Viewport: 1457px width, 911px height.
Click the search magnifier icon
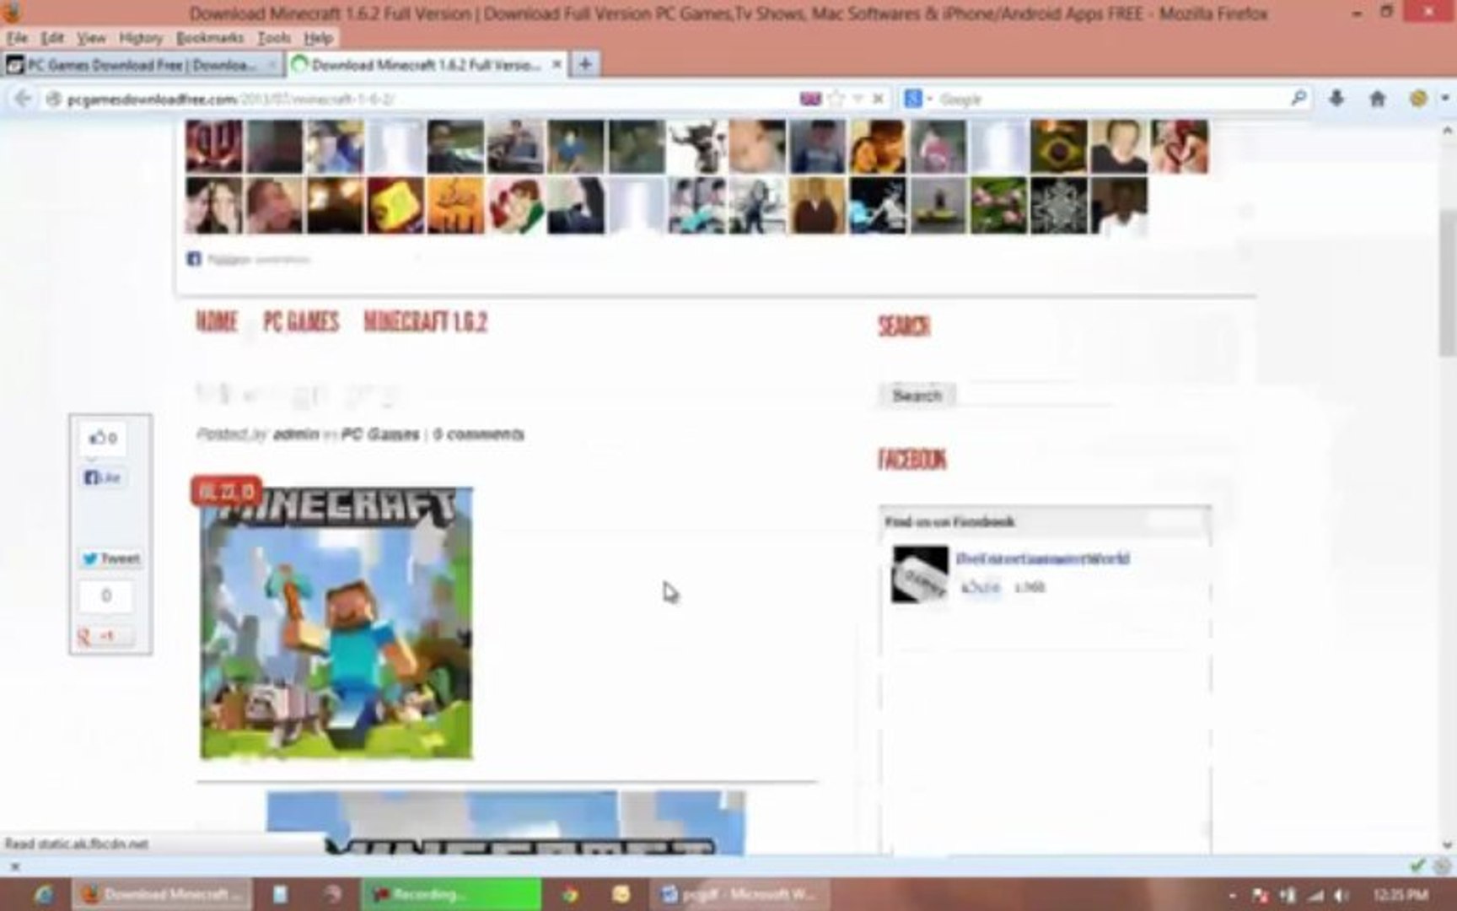[1298, 99]
